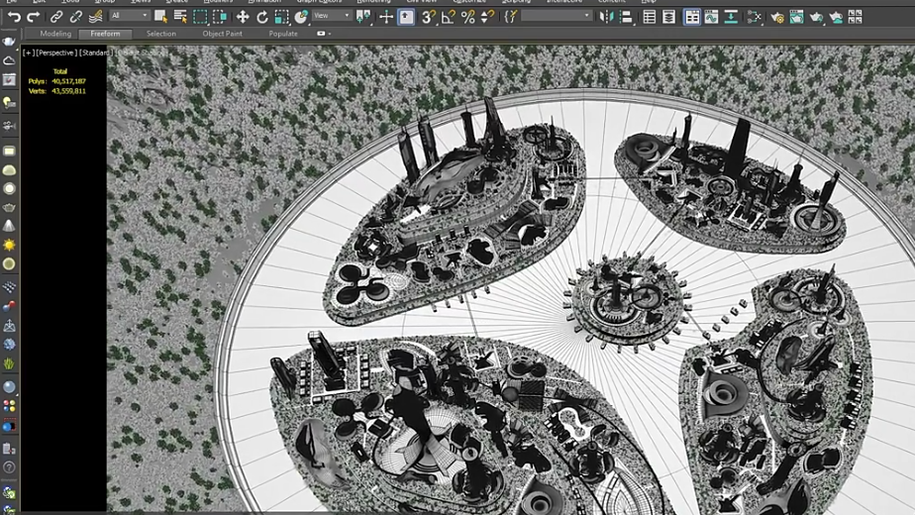915x515 pixels.
Task: Open the 'All' selection filter dropdown
Action: click(x=130, y=16)
